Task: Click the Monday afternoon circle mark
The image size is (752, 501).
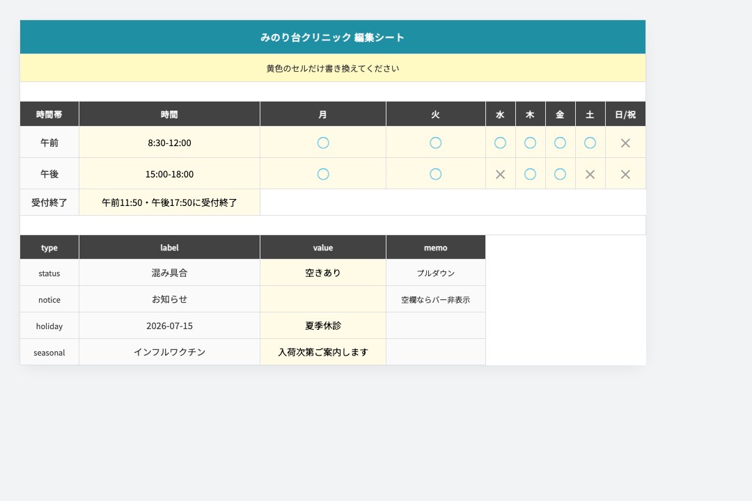Action: pyautogui.click(x=323, y=174)
